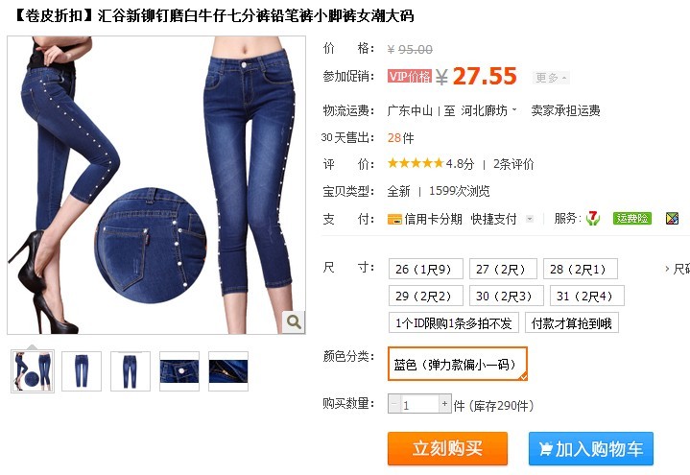
Task: Increase quantity with the plus stepper
Action: coord(445,404)
